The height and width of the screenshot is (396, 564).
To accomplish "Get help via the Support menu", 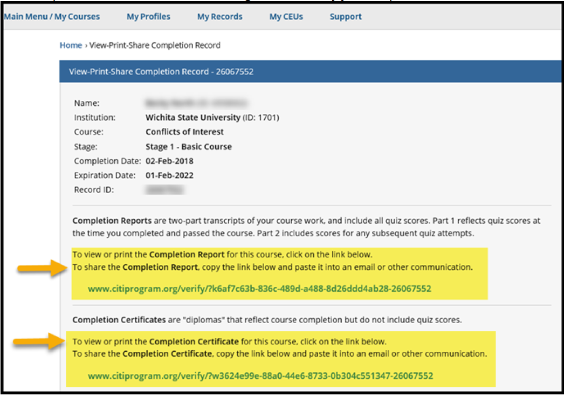I will point(345,17).
